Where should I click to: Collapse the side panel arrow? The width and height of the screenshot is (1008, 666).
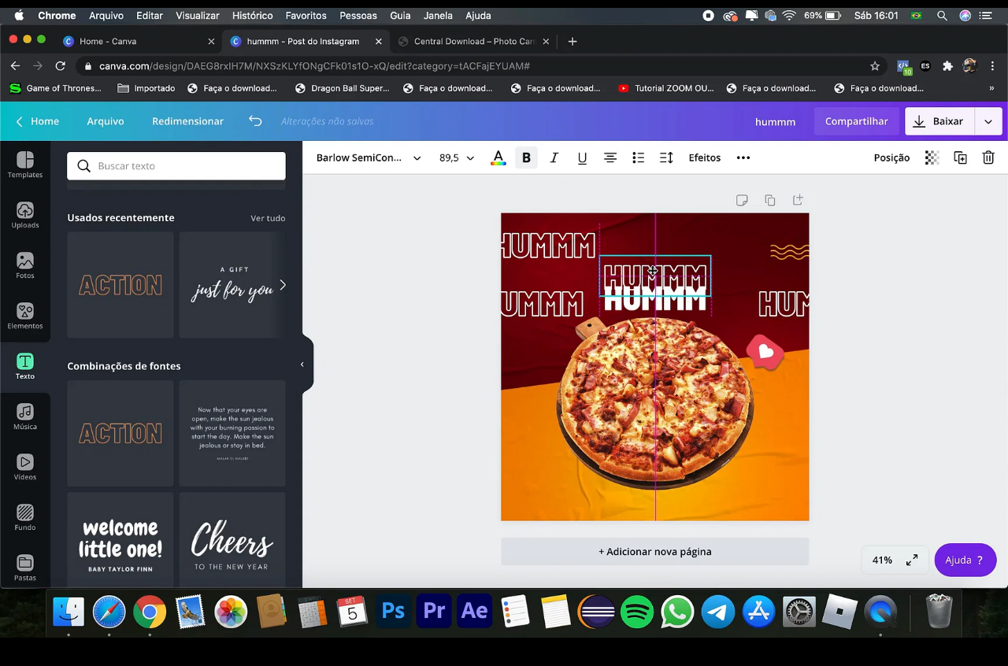tap(302, 364)
